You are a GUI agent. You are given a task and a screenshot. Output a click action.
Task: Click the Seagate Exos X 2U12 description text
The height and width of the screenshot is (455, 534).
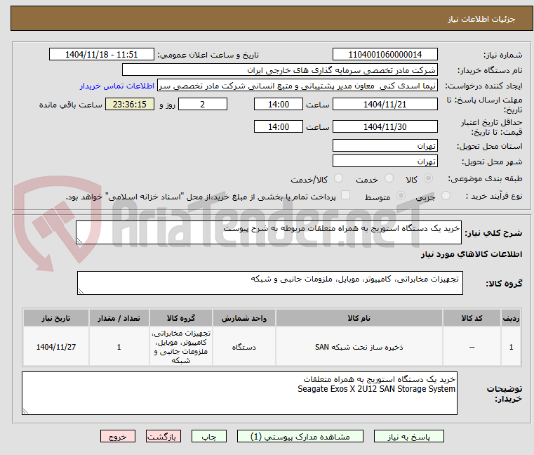pyautogui.click(x=376, y=389)
